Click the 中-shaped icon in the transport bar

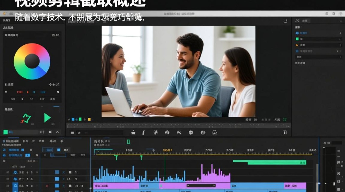coord(191,132)
